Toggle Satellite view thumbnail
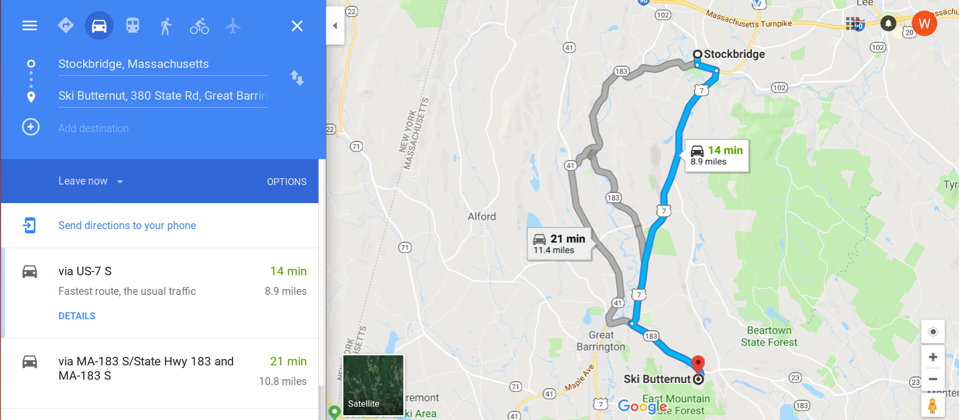 pyautogui.click(x=374, y=385)
